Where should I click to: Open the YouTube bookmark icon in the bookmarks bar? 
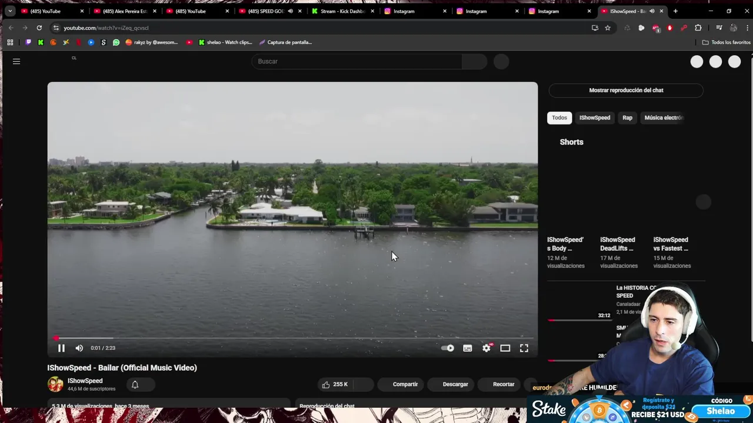pyautogui.click(x=189, y=42)
